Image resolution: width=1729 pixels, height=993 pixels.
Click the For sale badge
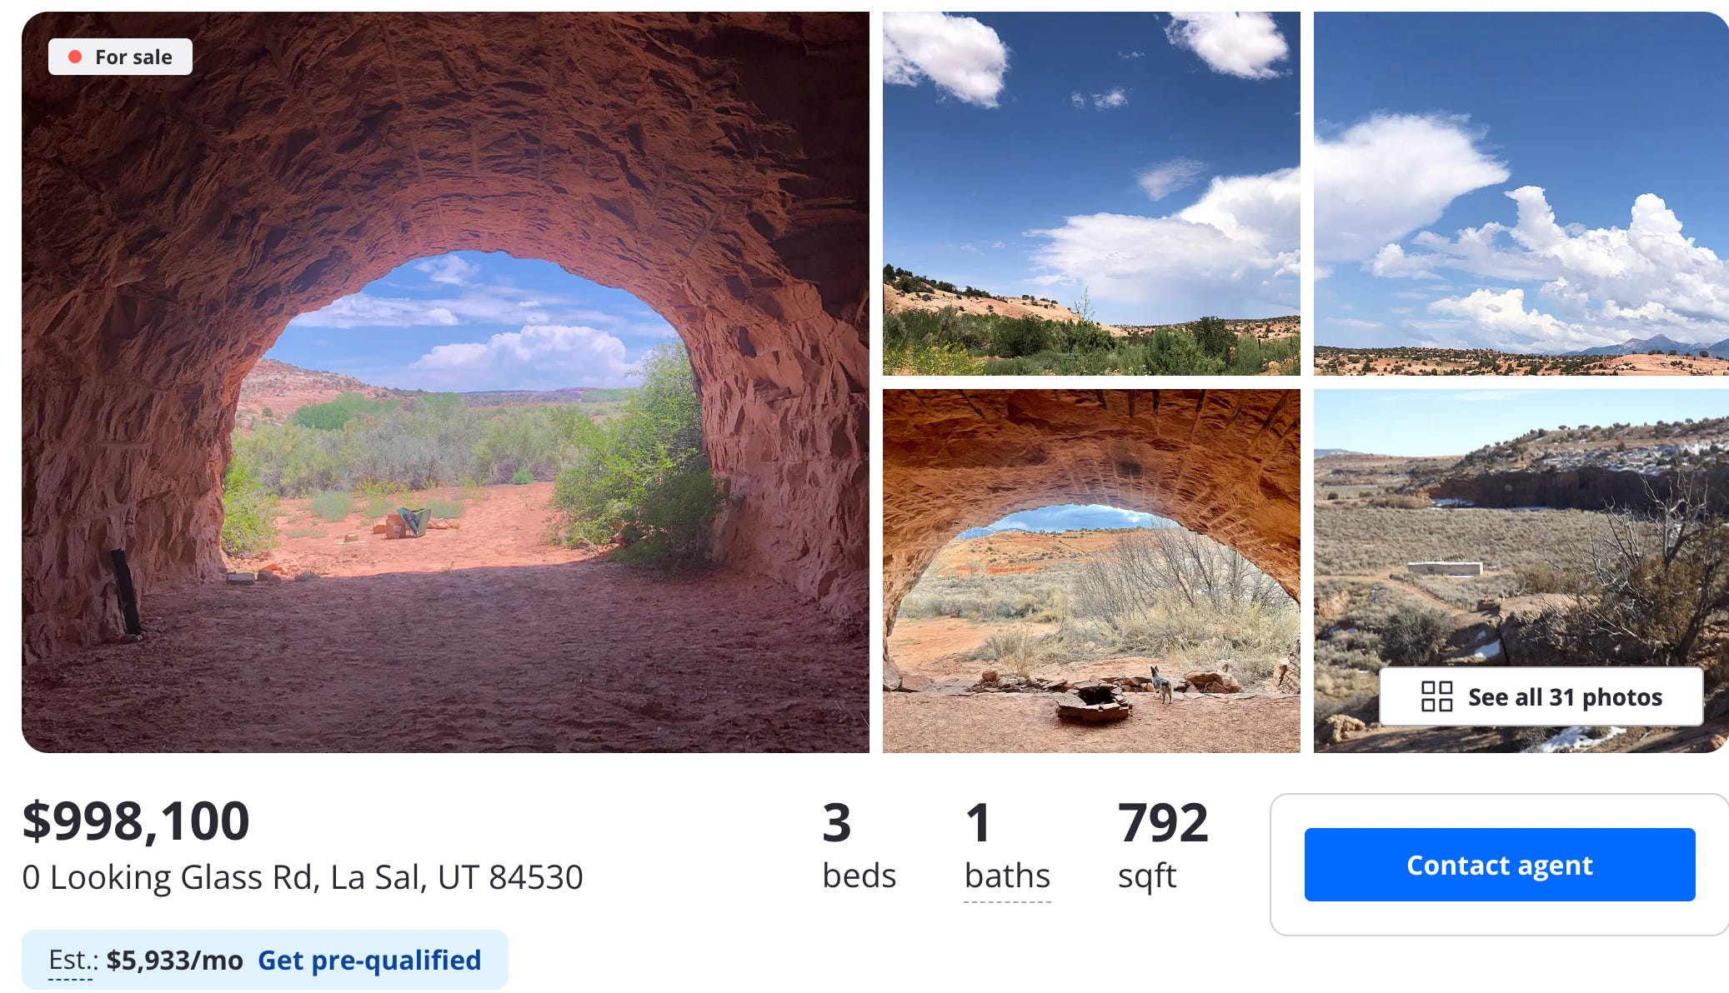pyautogui.click(x=120, y=57)
